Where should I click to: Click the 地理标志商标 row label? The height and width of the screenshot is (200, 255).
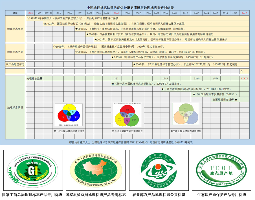pos(15,29)
